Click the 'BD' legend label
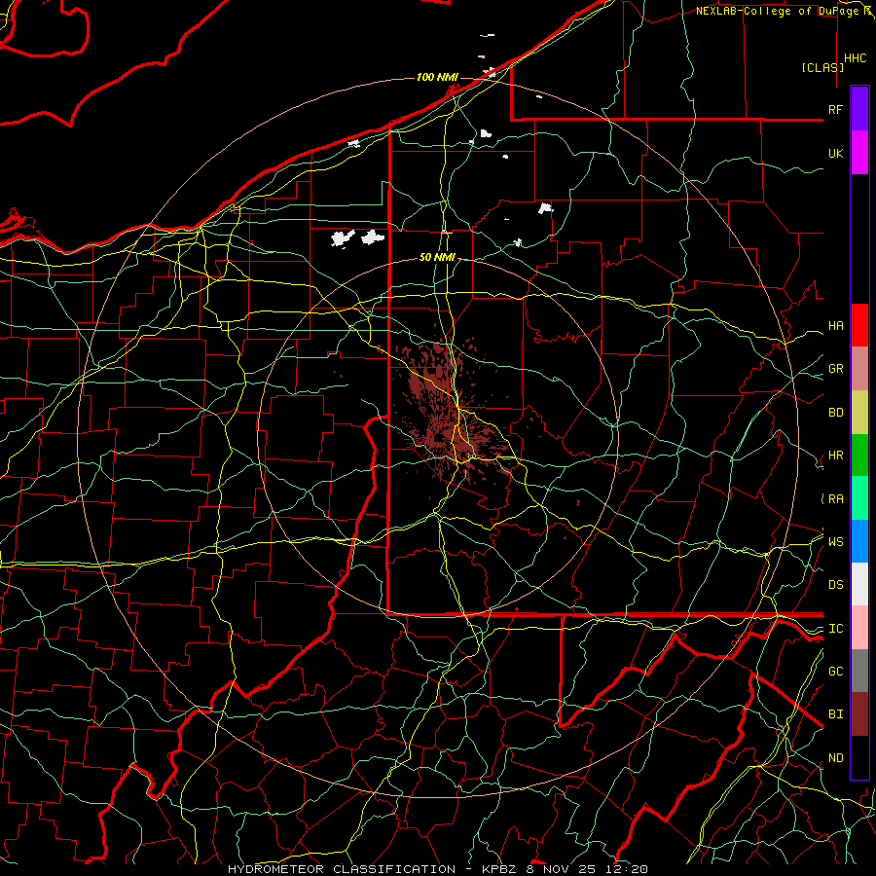 pyautogui.click(x=835, y=413)
